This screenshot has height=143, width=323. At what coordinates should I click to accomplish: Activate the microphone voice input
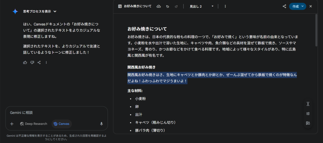coord(101,124)
